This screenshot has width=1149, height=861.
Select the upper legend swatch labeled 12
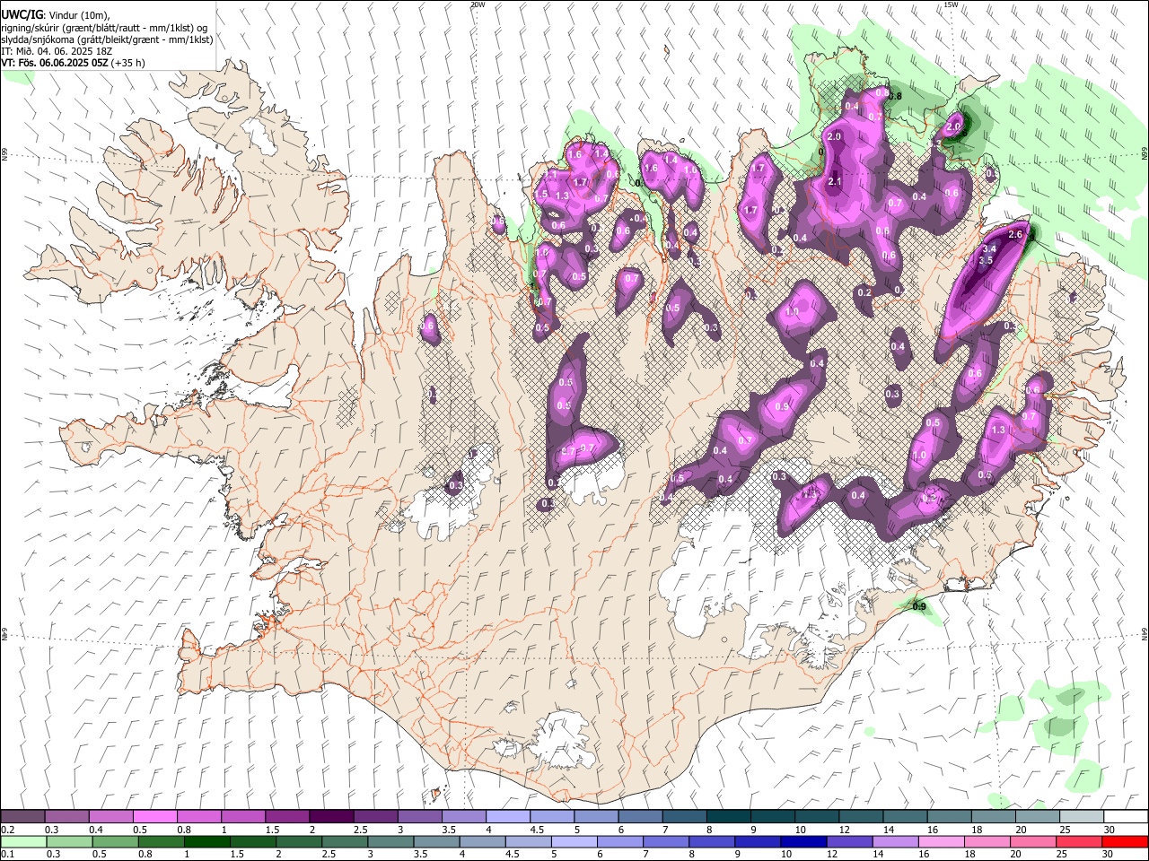[861, 817]
